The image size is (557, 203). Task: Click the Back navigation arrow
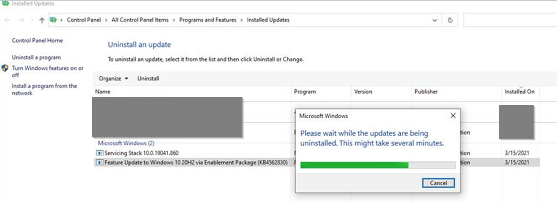pyautogui.click(x=8, y=20)
